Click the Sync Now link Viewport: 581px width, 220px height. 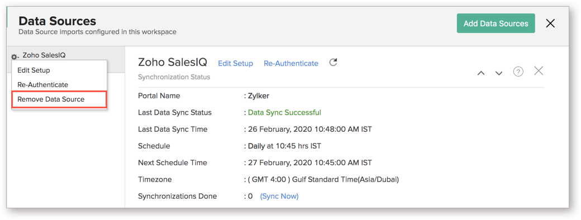pos(279,197)
